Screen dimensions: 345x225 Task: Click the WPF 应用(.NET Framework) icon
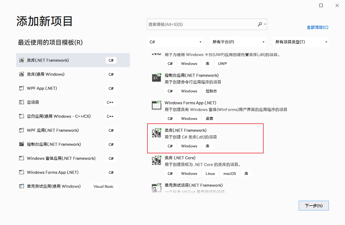pos(22,130)
